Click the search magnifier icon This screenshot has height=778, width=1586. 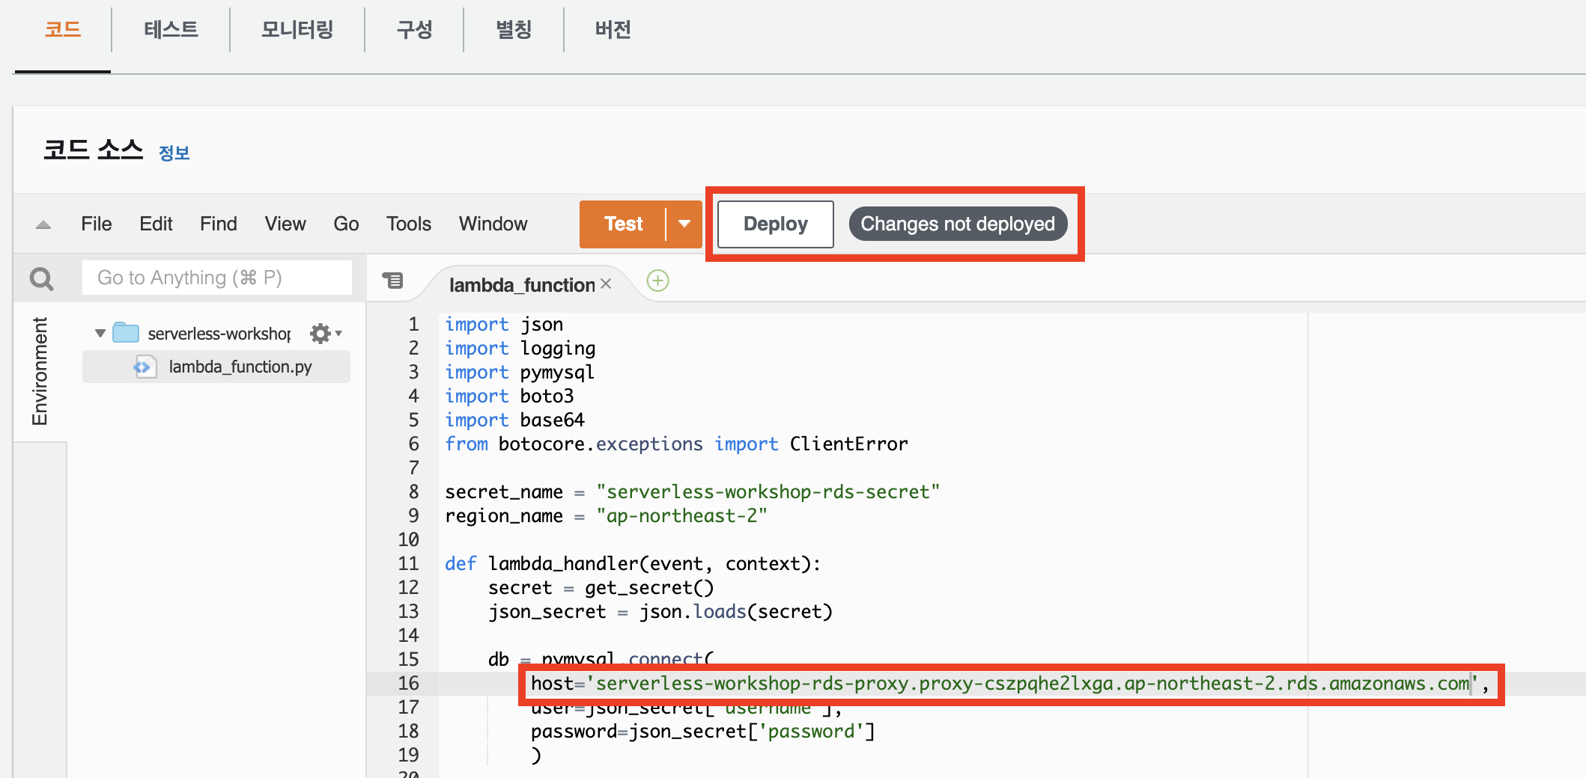[x=41, y=279]
